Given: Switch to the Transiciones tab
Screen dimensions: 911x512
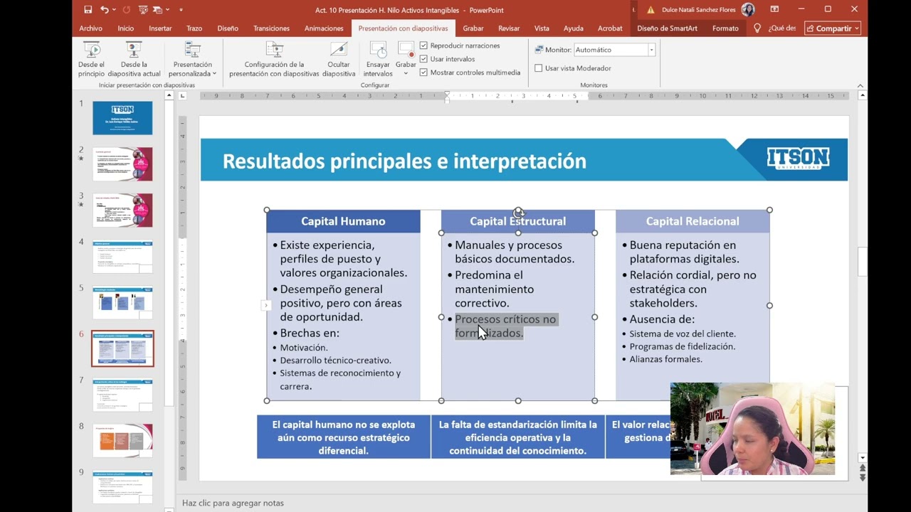Looking at the screenshot, I should pos(271,28).
